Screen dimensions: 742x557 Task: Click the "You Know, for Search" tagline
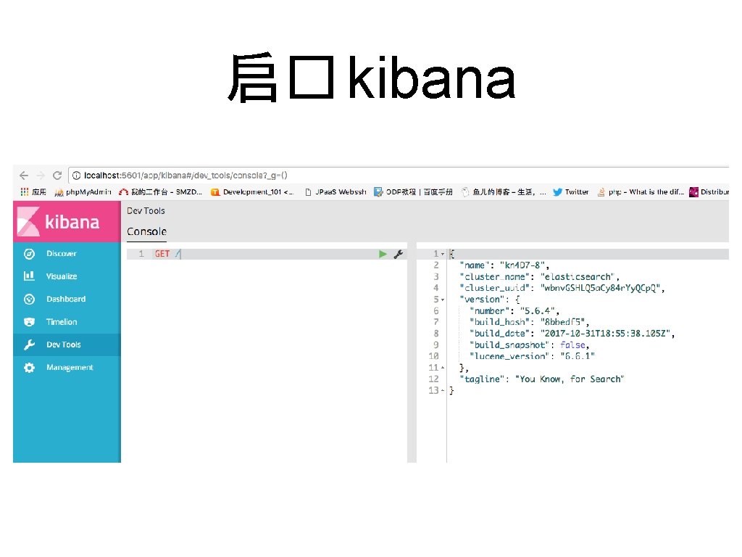(x=570, y=379)
